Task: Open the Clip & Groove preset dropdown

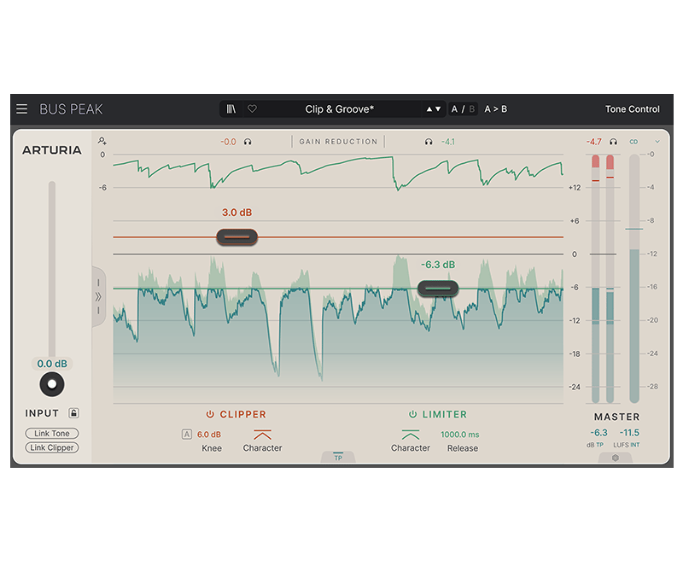Action: [339, 109]
